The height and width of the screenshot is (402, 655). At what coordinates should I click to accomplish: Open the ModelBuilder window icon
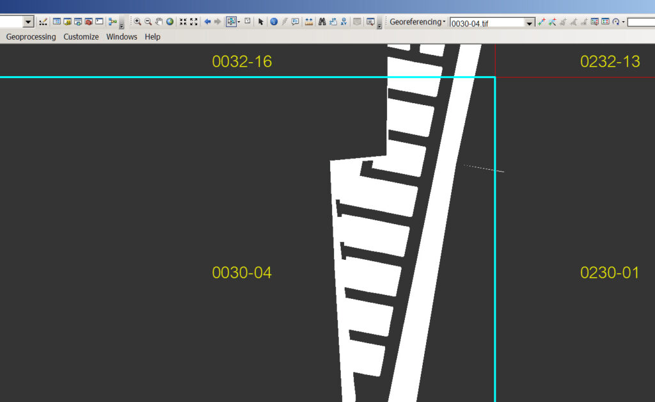point(113,22)
